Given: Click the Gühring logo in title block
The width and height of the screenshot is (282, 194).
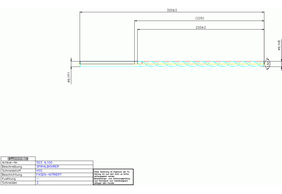Looking at the screenshot, I should pyautogui.click(x=18, y=159).
